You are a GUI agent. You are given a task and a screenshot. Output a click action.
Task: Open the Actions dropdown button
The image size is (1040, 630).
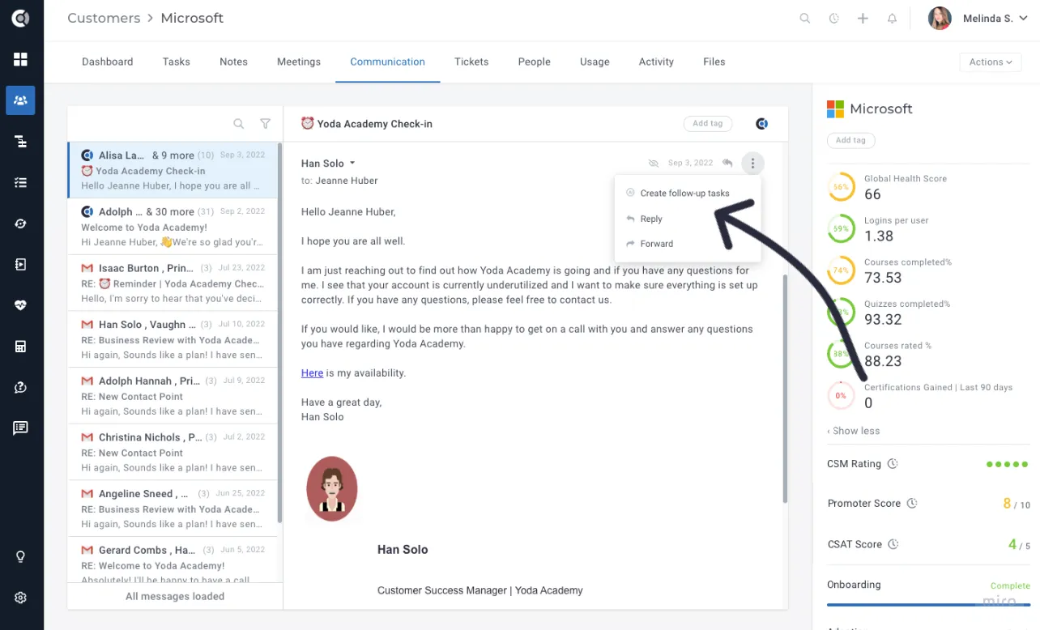[x=990, y=62]
